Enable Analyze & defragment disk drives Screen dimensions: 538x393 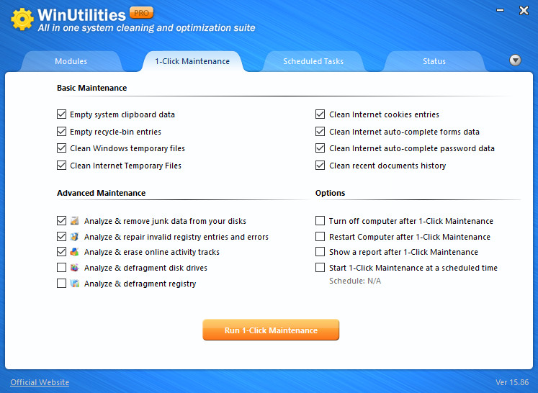coord(61,268)
